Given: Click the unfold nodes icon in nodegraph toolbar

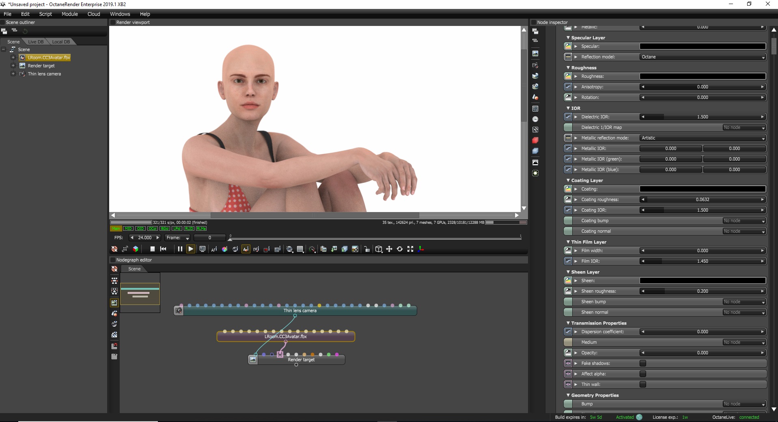Looking at the screenshot, I should point(114,281).
